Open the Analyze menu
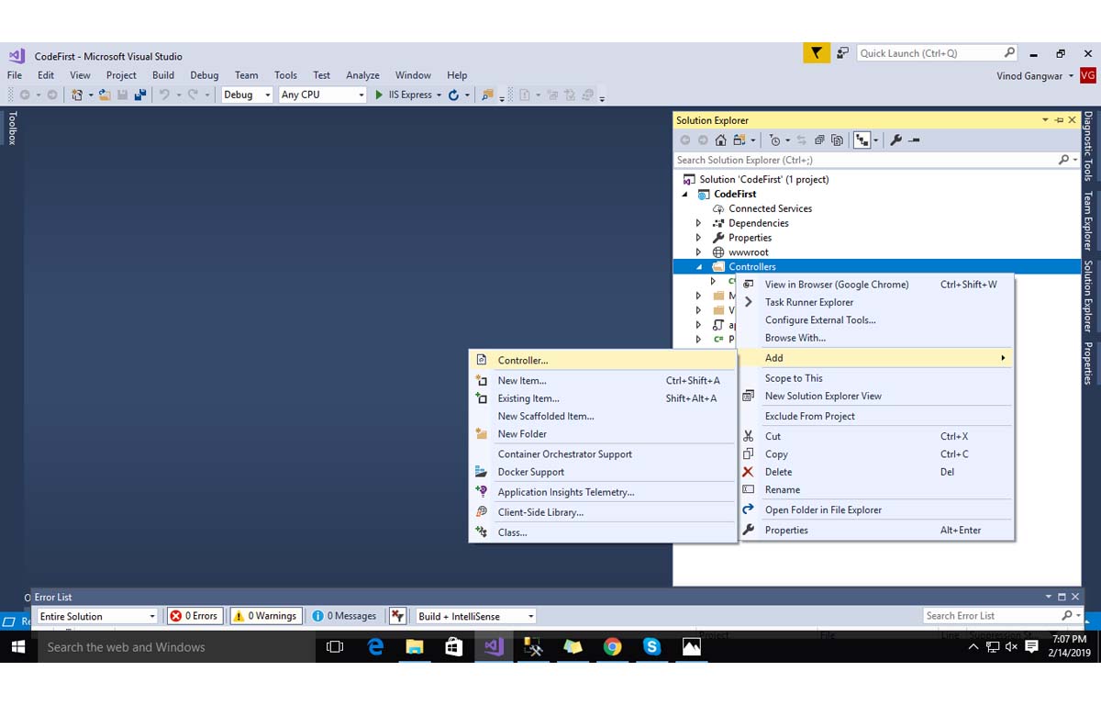 (x=362, y=75)
